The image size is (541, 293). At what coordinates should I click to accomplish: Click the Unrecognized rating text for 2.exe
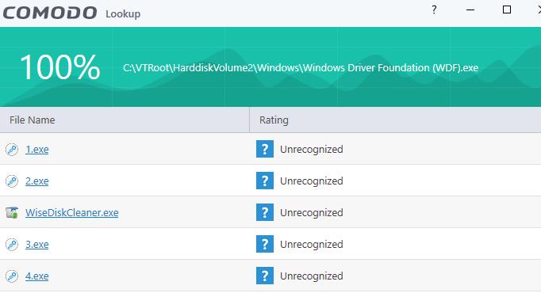[312, 181]
